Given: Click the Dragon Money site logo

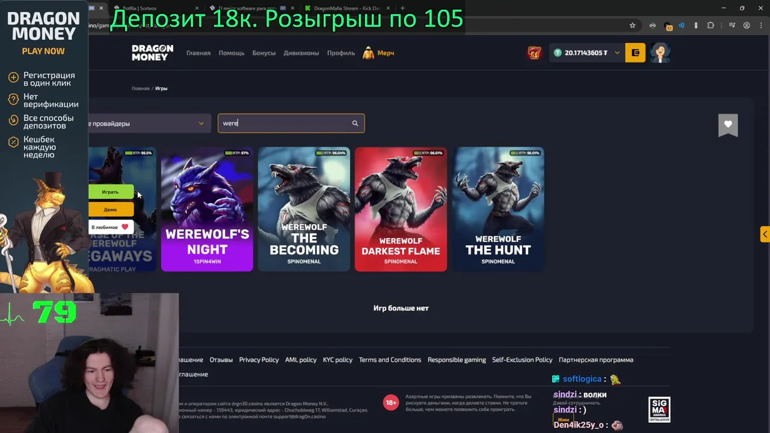Looking at the screenshot, I should click(152, 53).
